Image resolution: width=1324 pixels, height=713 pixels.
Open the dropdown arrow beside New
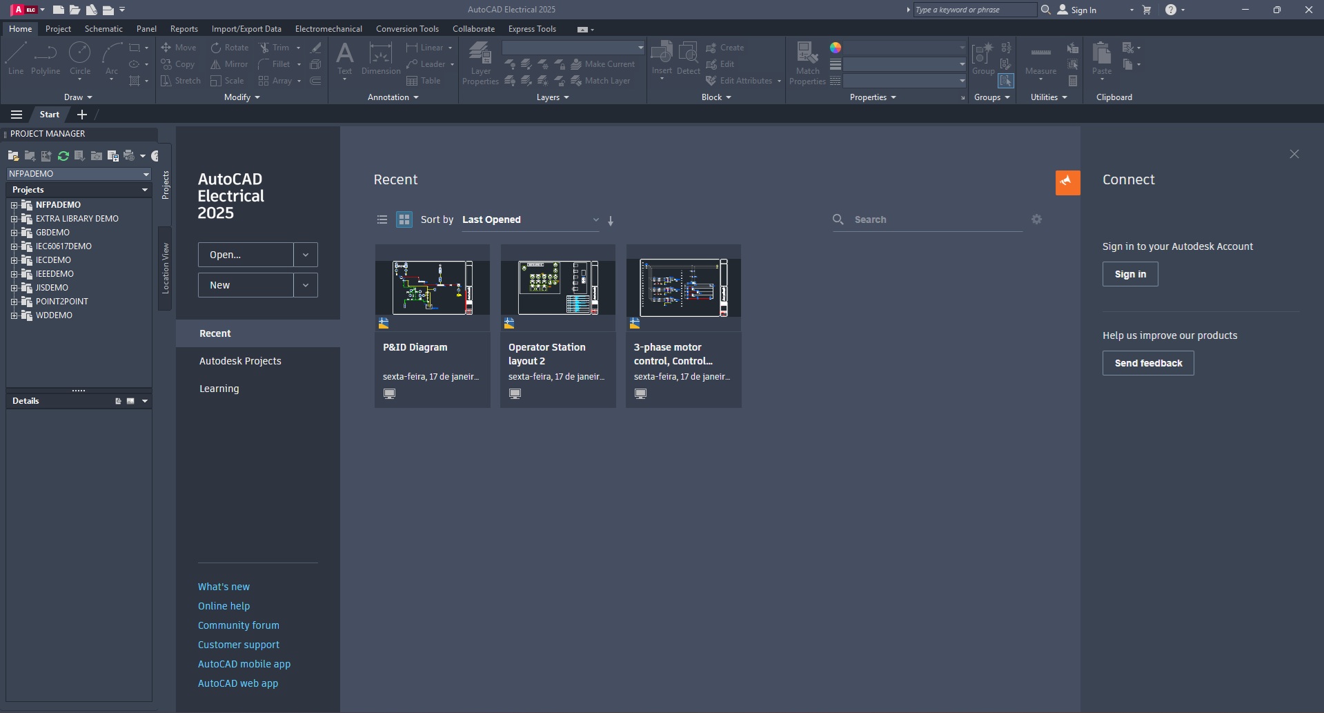tap(306, 285)
